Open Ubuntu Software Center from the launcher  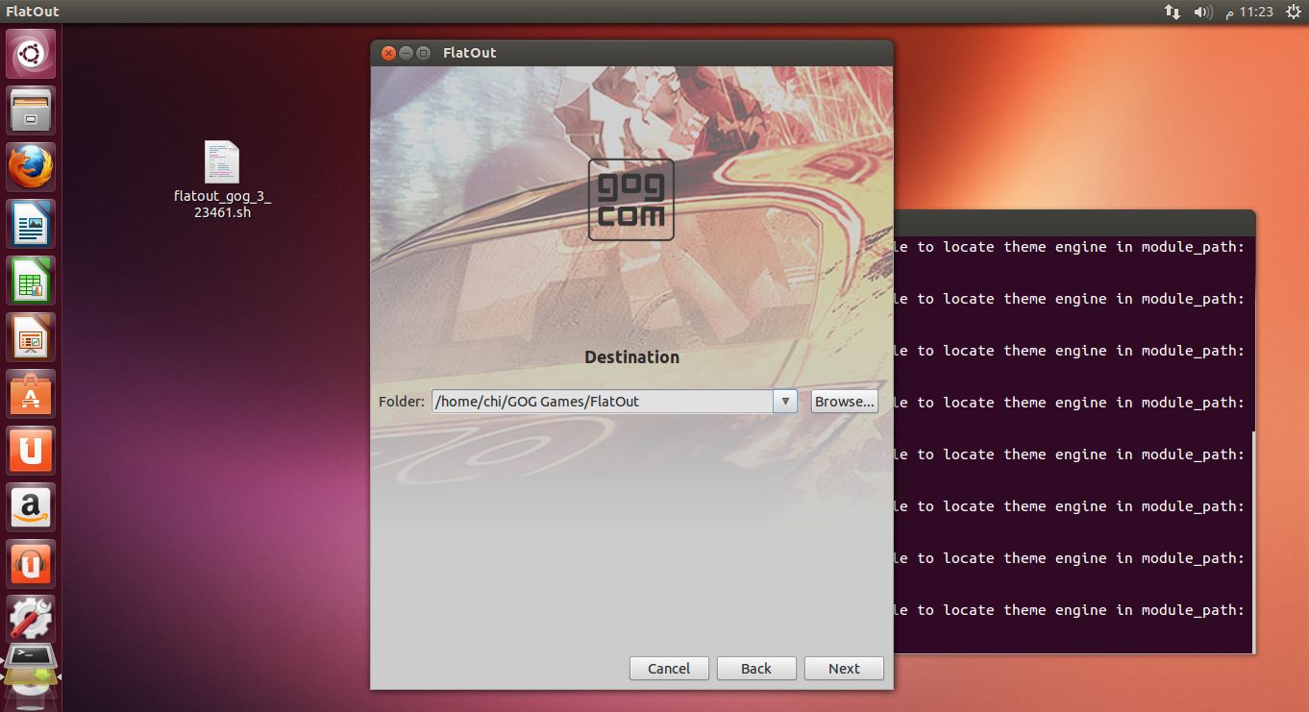[32, 394]
